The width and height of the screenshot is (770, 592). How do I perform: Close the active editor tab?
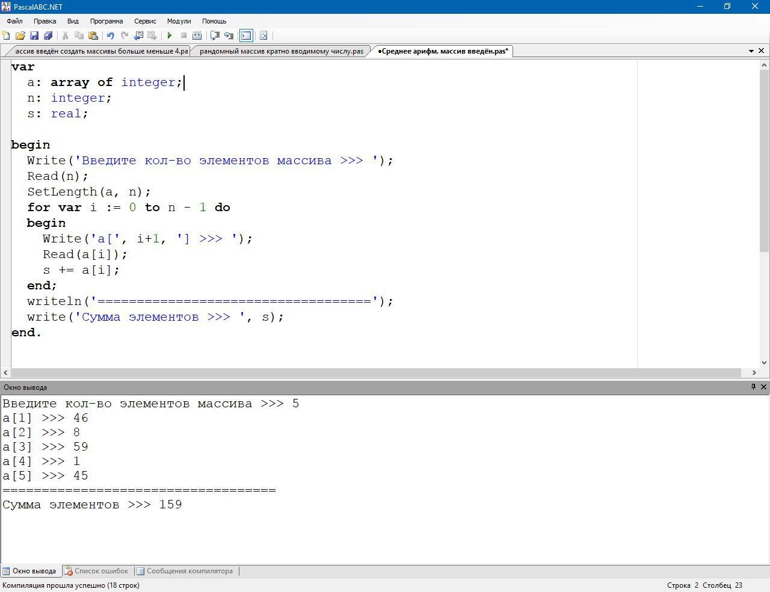(762, 51)
